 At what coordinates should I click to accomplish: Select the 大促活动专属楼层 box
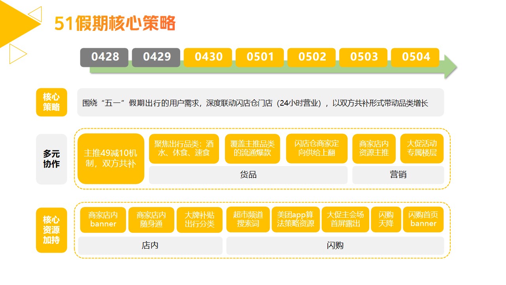pyautogui.click(x=422, y=148)
